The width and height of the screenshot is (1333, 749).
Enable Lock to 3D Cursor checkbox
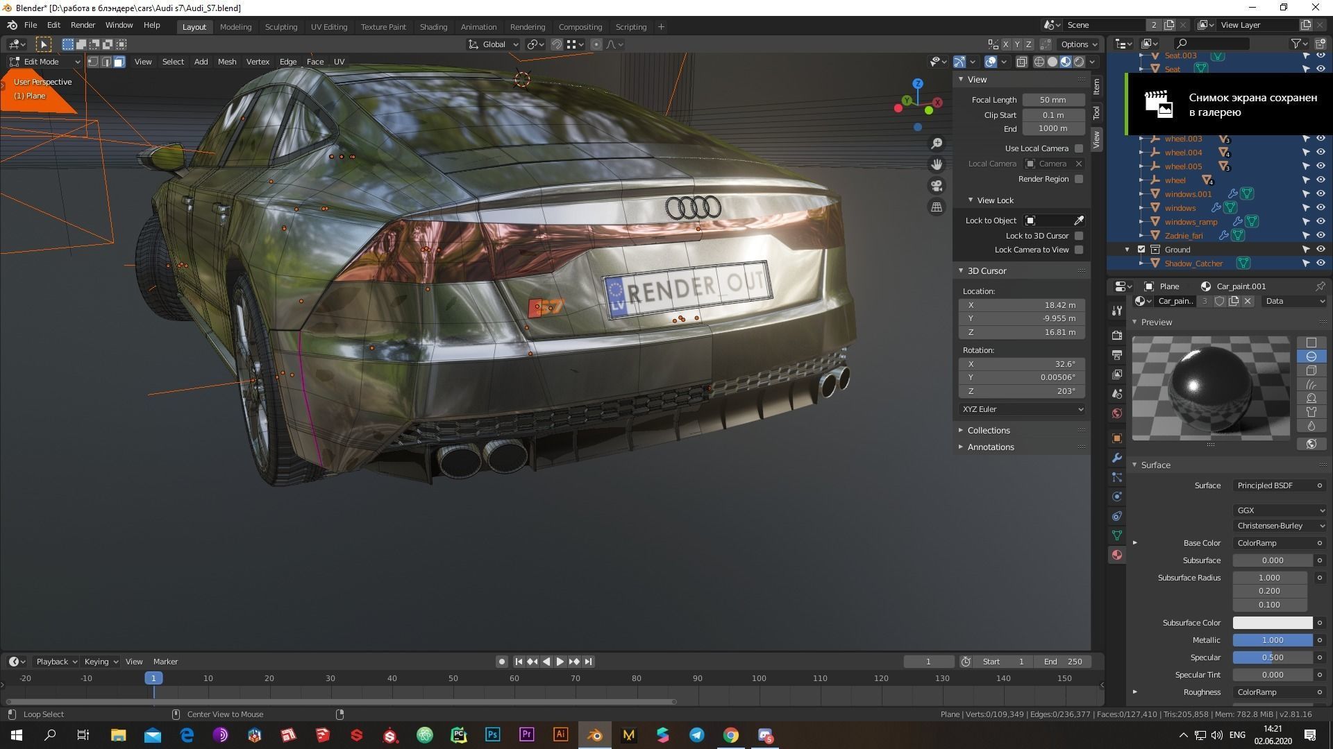tap(1078, 236)
